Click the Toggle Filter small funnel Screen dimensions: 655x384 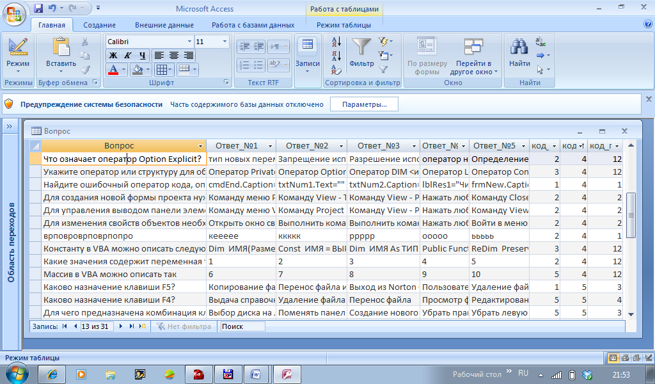[x=383, y=70]
